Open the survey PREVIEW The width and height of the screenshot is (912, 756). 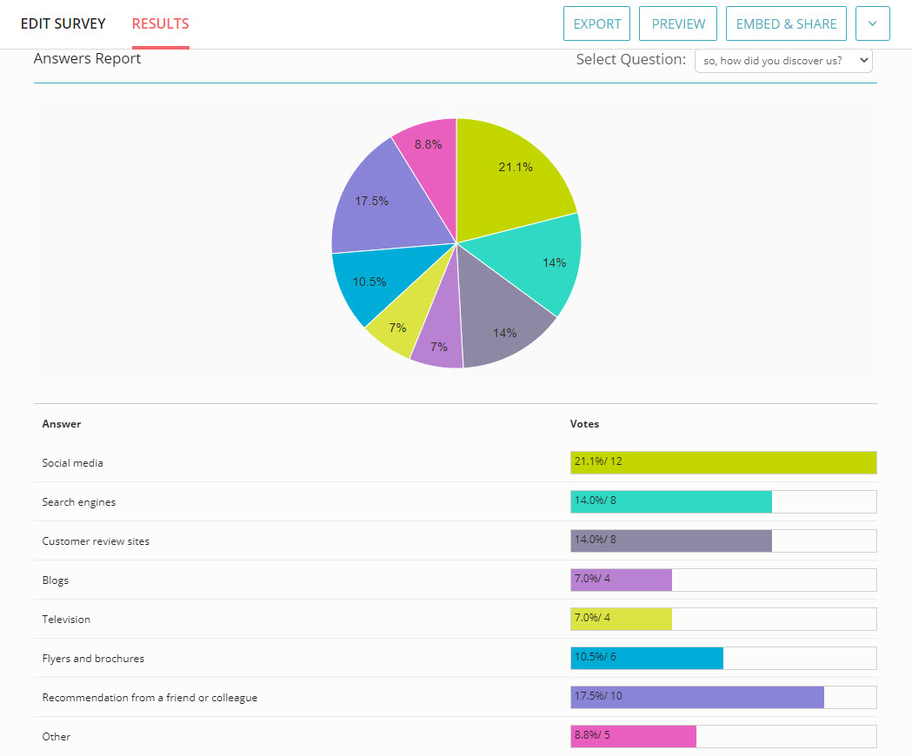677,23
